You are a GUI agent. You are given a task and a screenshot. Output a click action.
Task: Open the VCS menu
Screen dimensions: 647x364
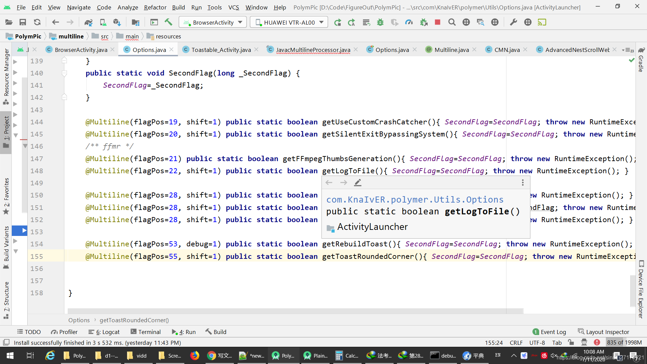234,7
